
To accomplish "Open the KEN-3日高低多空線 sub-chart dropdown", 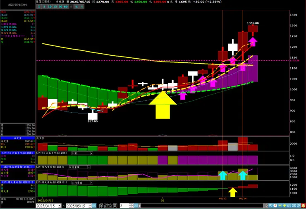I will click(x=91, y=153).
